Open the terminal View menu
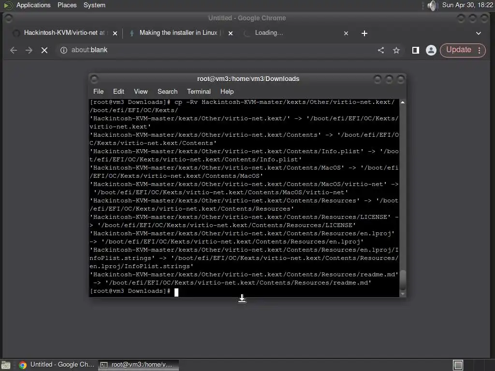495x371 pixels. 141,91
